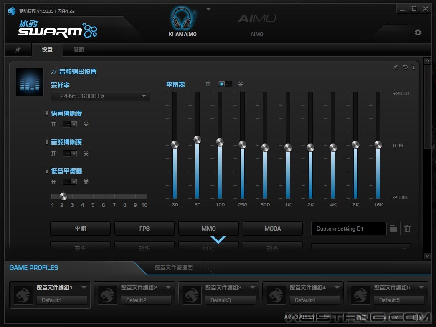Screen dimensions: 436x327
Task: Show panel info via the i icon
Action: (x=413, y=67)
